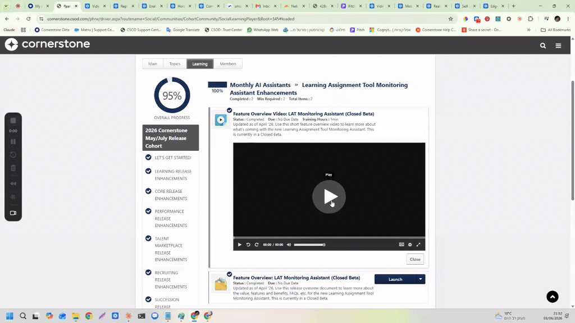Click the Monthly AI Assistants breadcrumb link

click(260, 85)
